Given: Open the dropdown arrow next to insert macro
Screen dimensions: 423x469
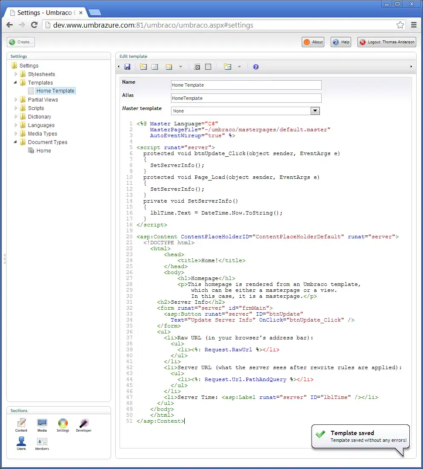Looking at the screenshot, I should 180,67.
